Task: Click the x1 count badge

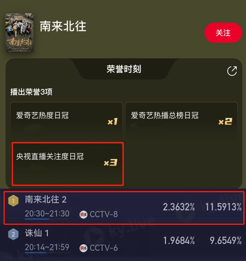Action: 113,121
